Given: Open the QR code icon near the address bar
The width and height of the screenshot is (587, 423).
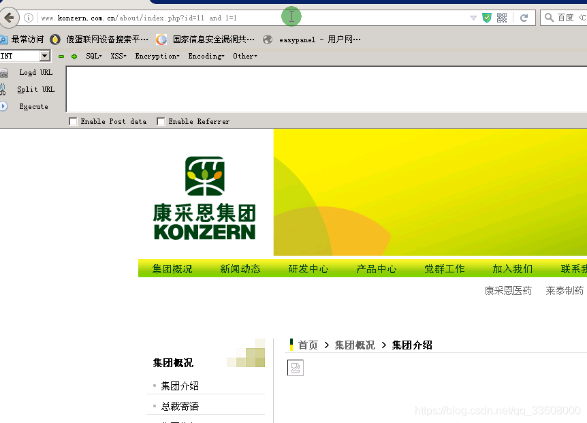Looking at the screenshot, I should [x=502, y=17].
